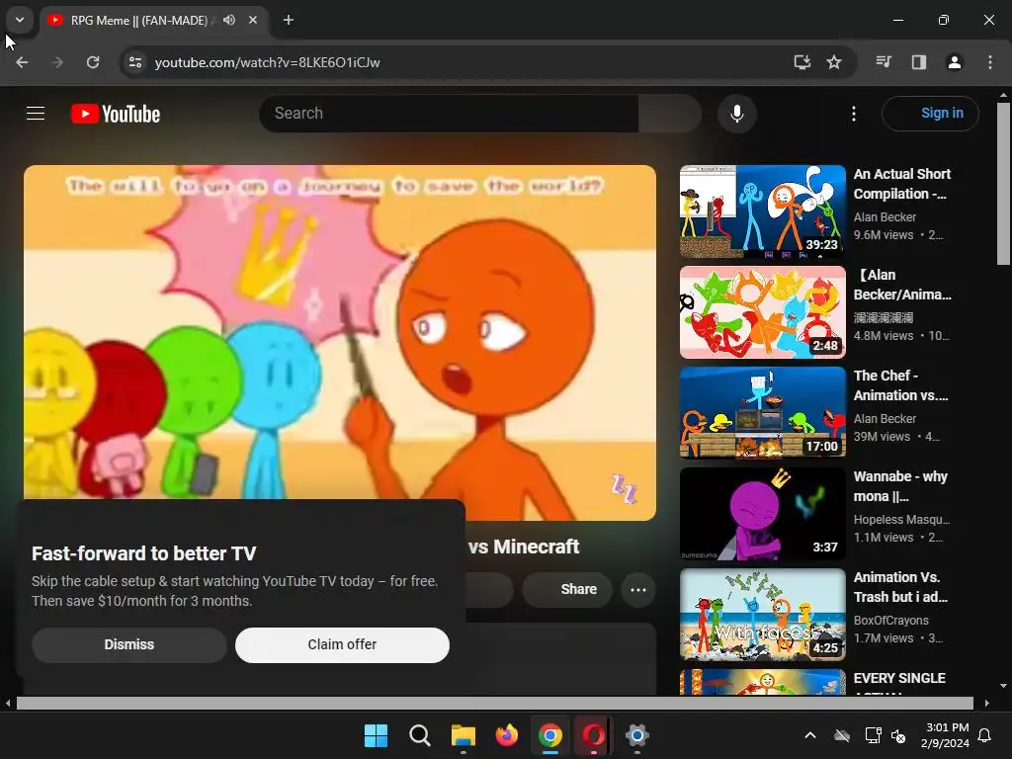Screen dimensions: 1012x759
Task: Open 'Animation Vs. Trash but i ad...' title
Action: pos(900,587)
